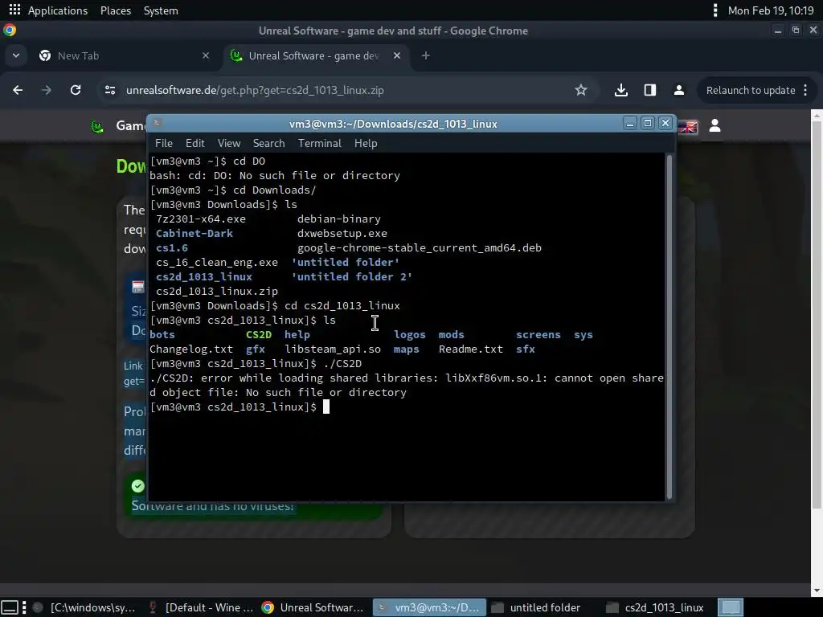Click the workspace switcher in taskbar

(730, 607)
